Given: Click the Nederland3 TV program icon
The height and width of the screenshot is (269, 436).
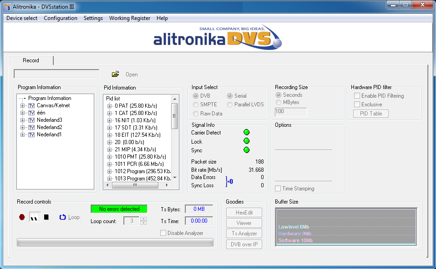Looking at the screenshot, I should pos(31,120).
